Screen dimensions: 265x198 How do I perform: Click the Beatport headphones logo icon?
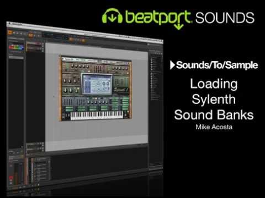point(112,16)
